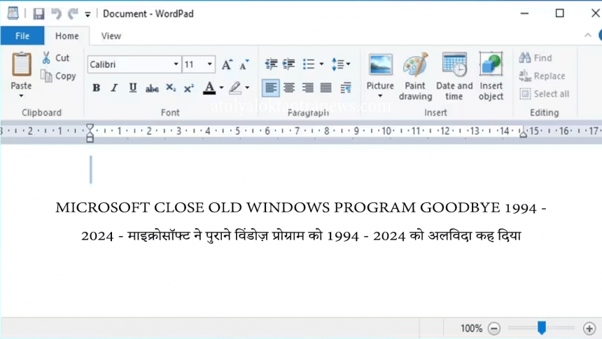This screenshot has height=339, width=602.
Task: Click the Redo arrow in quick access toolbar
Action: [73, 14]
